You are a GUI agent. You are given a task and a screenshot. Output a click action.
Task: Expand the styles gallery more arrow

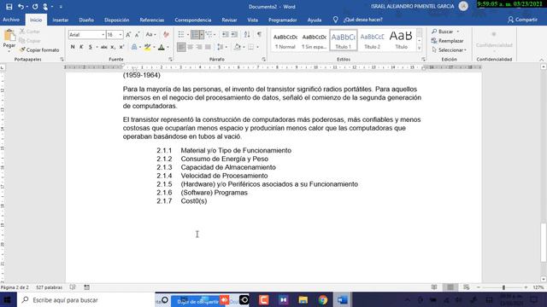coord(420,49)
